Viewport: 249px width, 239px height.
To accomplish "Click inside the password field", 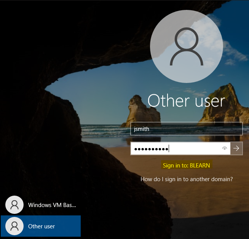I will [x=180, y=148].
